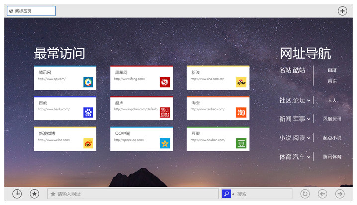The width and height of the screenshot is (357, 205).
Task: Click the http://qzone.qq.com/ URL text
Action: click(x=129, y=140)
